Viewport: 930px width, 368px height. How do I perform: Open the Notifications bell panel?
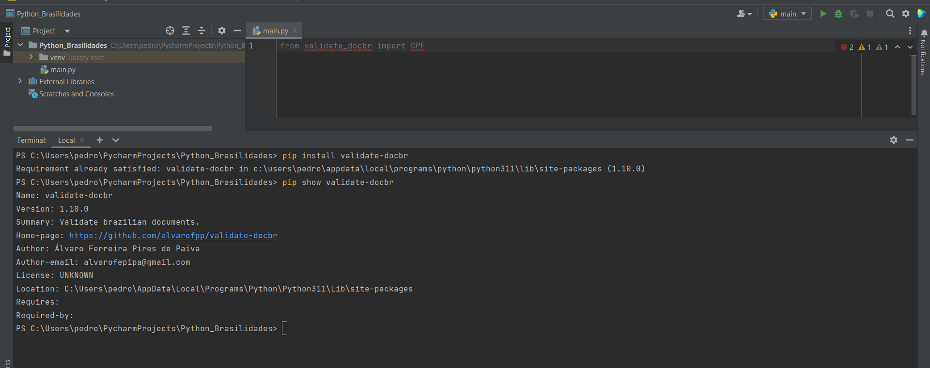923,51
